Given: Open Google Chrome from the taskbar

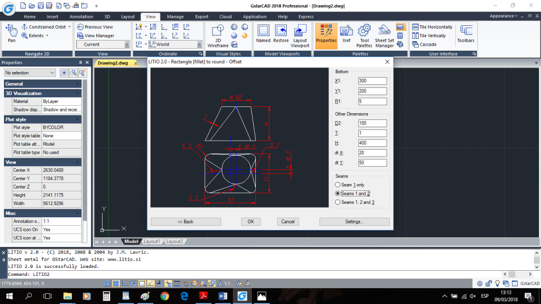Looking at the screenshot, I should coord(165,296).
